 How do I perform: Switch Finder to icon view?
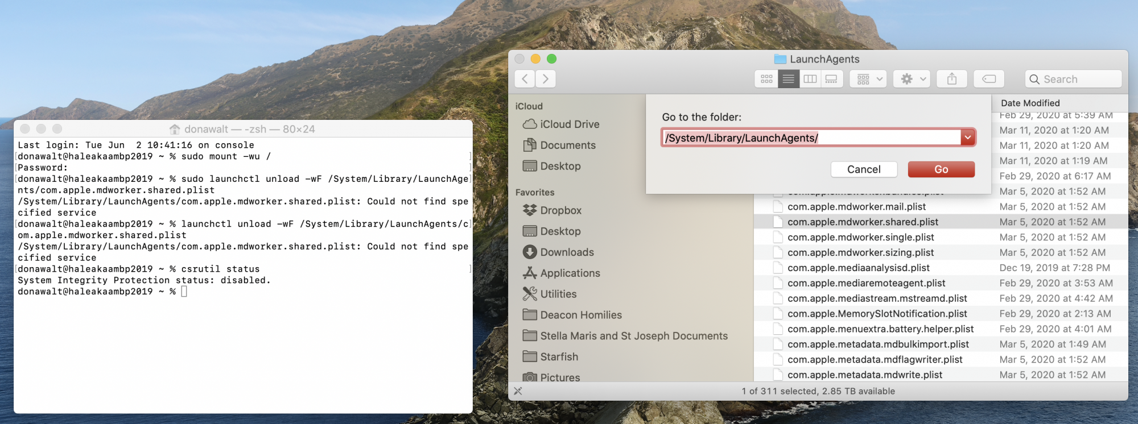pos(766,79)
